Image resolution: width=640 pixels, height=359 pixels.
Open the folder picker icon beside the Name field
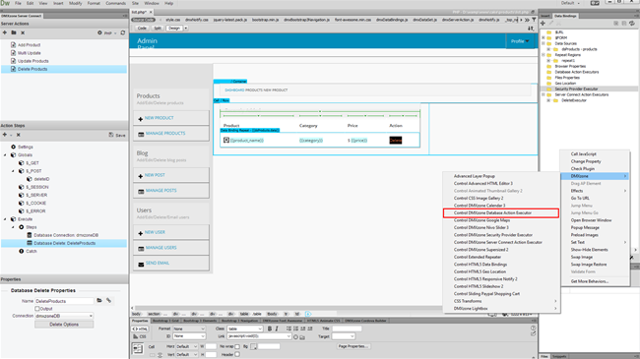pyautogui.click(x=99, y=301)
